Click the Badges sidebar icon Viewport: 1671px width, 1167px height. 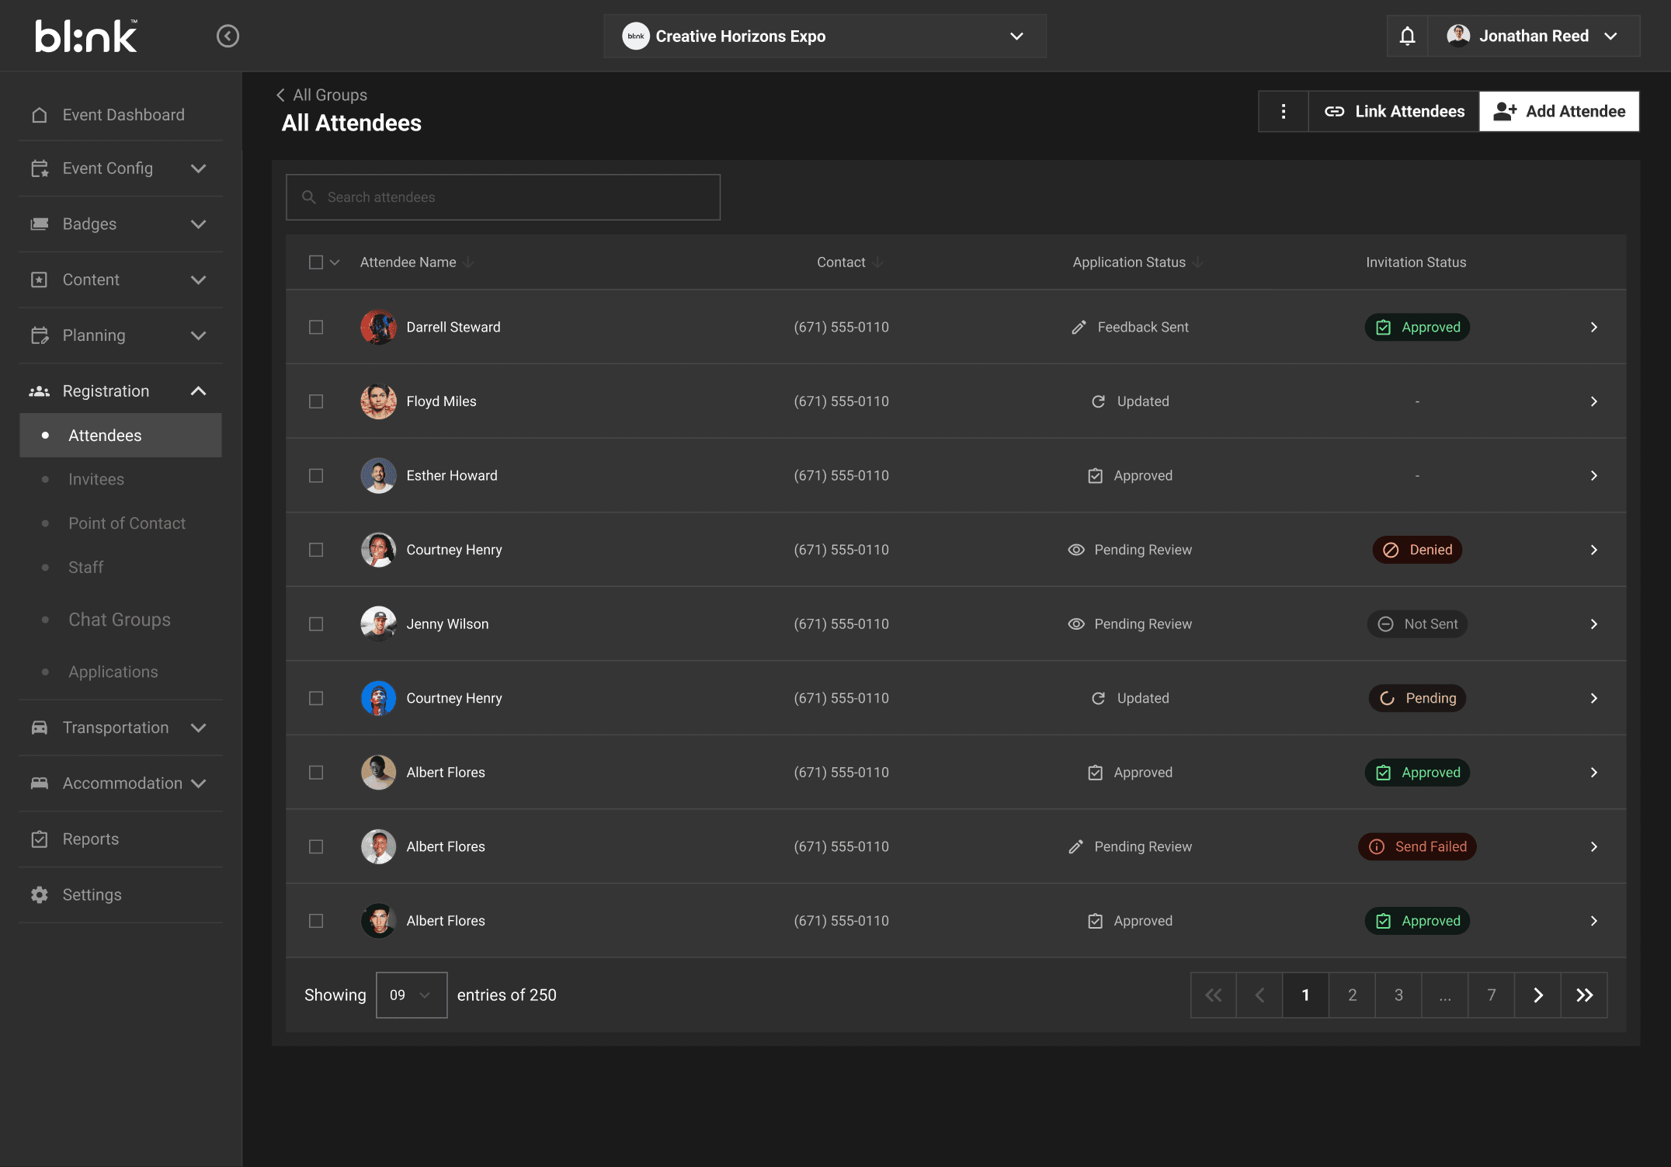tap(40, 224)
